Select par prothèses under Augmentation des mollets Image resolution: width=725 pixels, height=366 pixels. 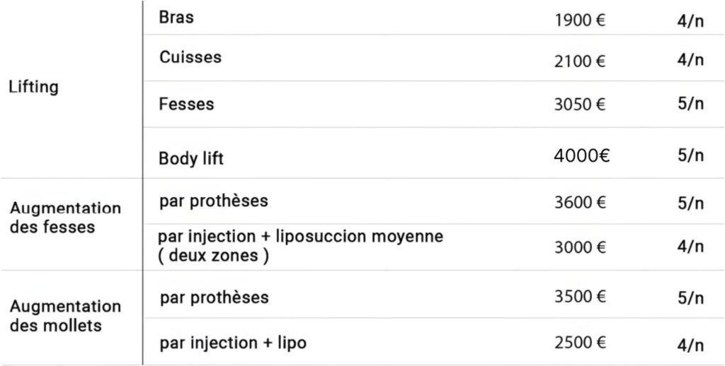pos(215,297)
